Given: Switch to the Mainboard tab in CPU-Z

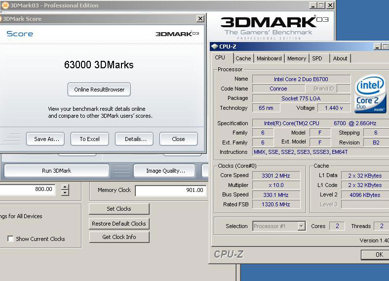Looking at the screenshot, I should (269, 58).
